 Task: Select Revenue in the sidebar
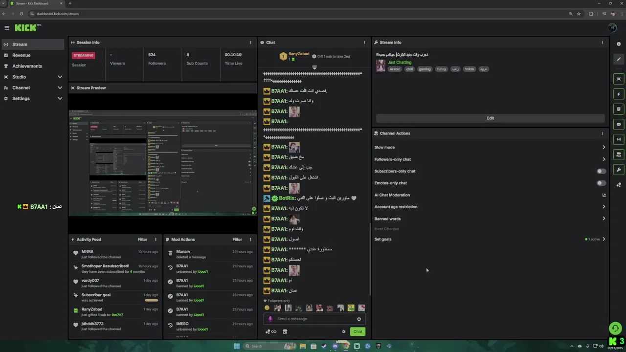32,55
